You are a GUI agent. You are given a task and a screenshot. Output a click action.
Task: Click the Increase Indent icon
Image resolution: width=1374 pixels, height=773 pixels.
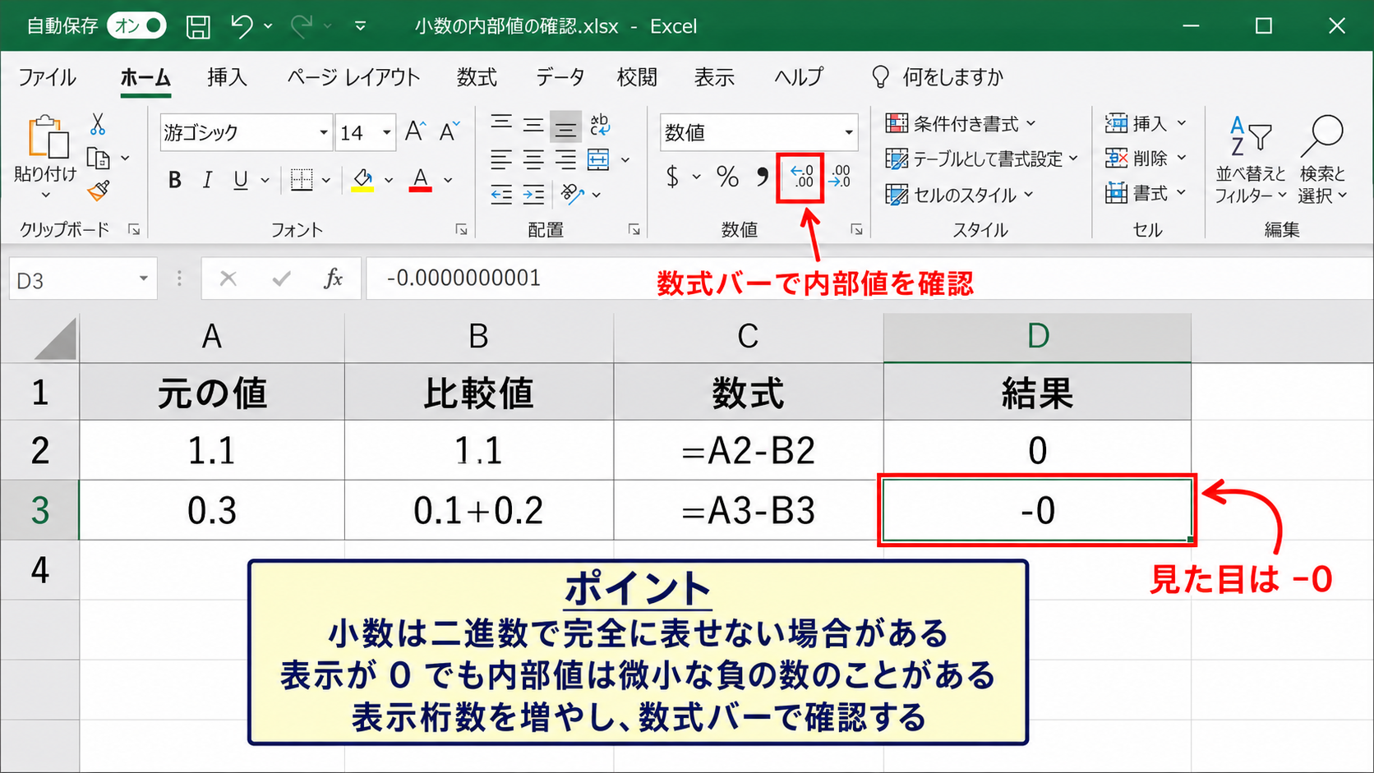[534, 195]
